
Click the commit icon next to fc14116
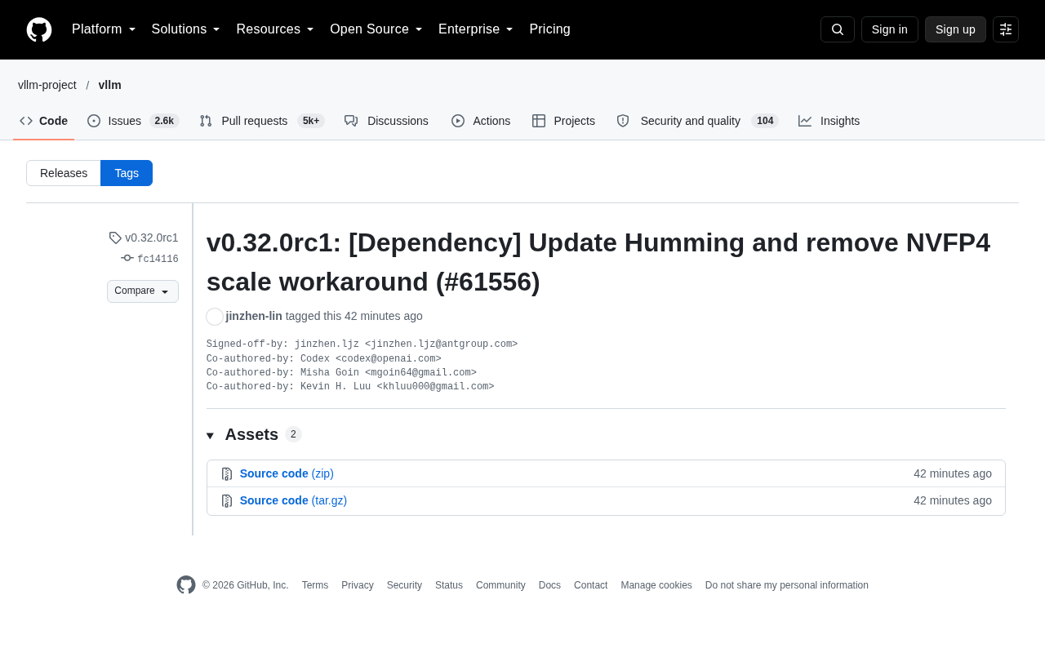point(127,258)
